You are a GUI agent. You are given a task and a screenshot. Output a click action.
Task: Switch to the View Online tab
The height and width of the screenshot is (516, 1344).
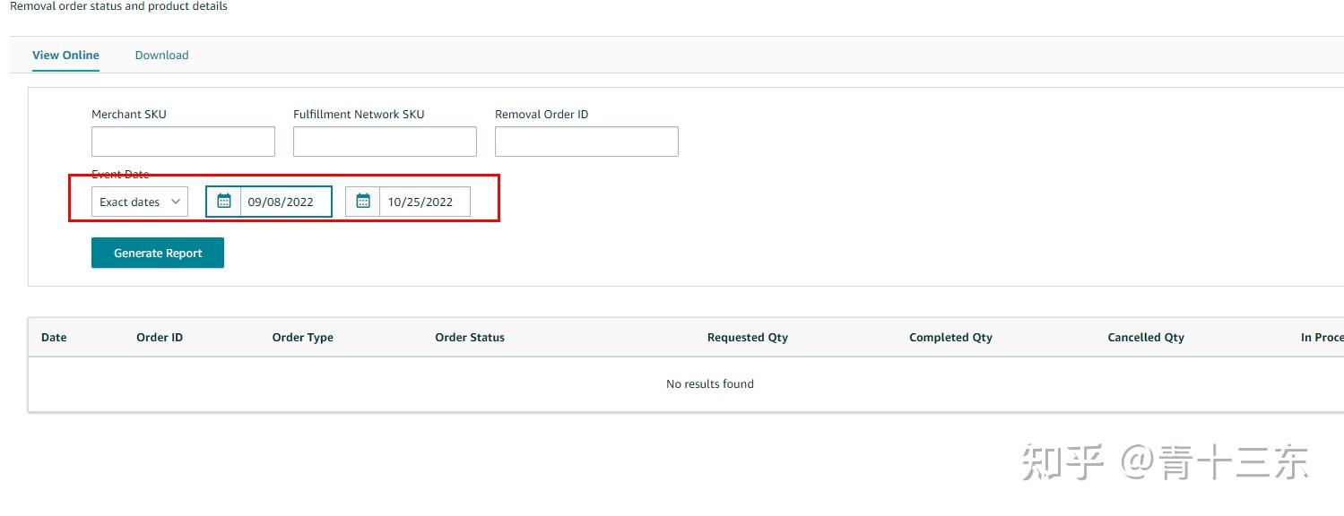(x=65, y=56)
